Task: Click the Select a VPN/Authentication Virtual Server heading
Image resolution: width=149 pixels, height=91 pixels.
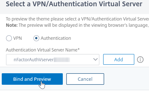Action: tap(74, 4)
